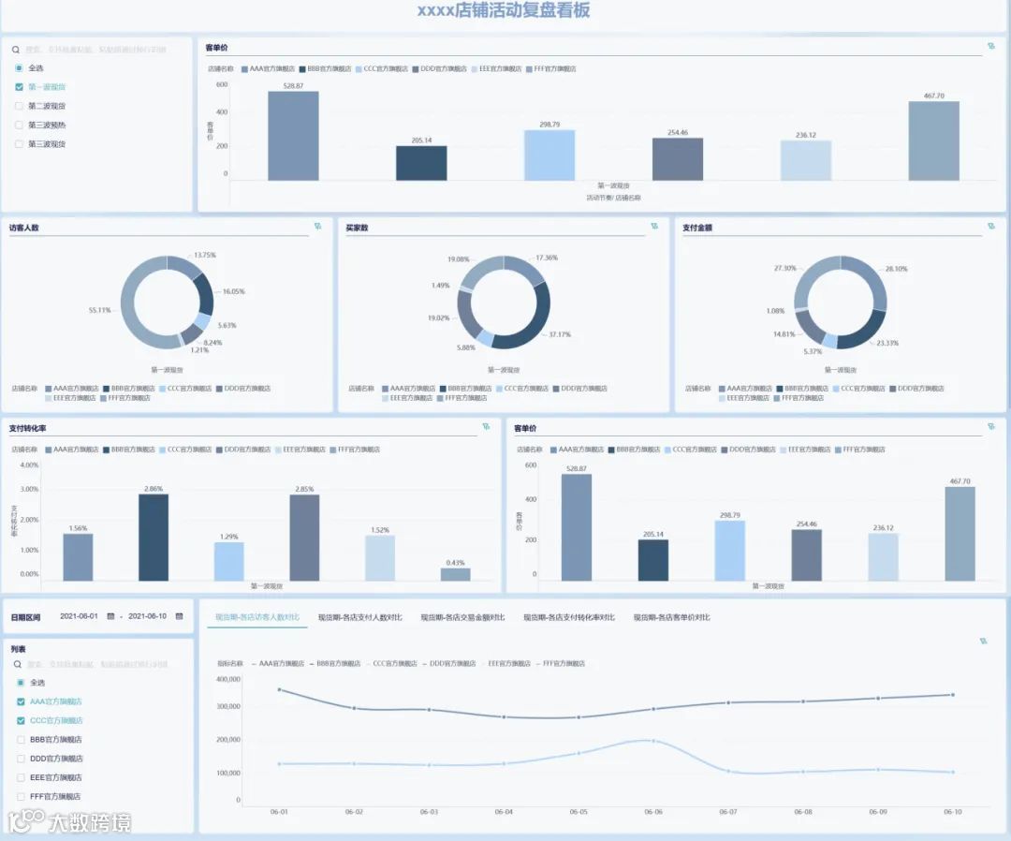
Task: Uncheck the 第一波现货 checkbox
Action: pos(20,87)
